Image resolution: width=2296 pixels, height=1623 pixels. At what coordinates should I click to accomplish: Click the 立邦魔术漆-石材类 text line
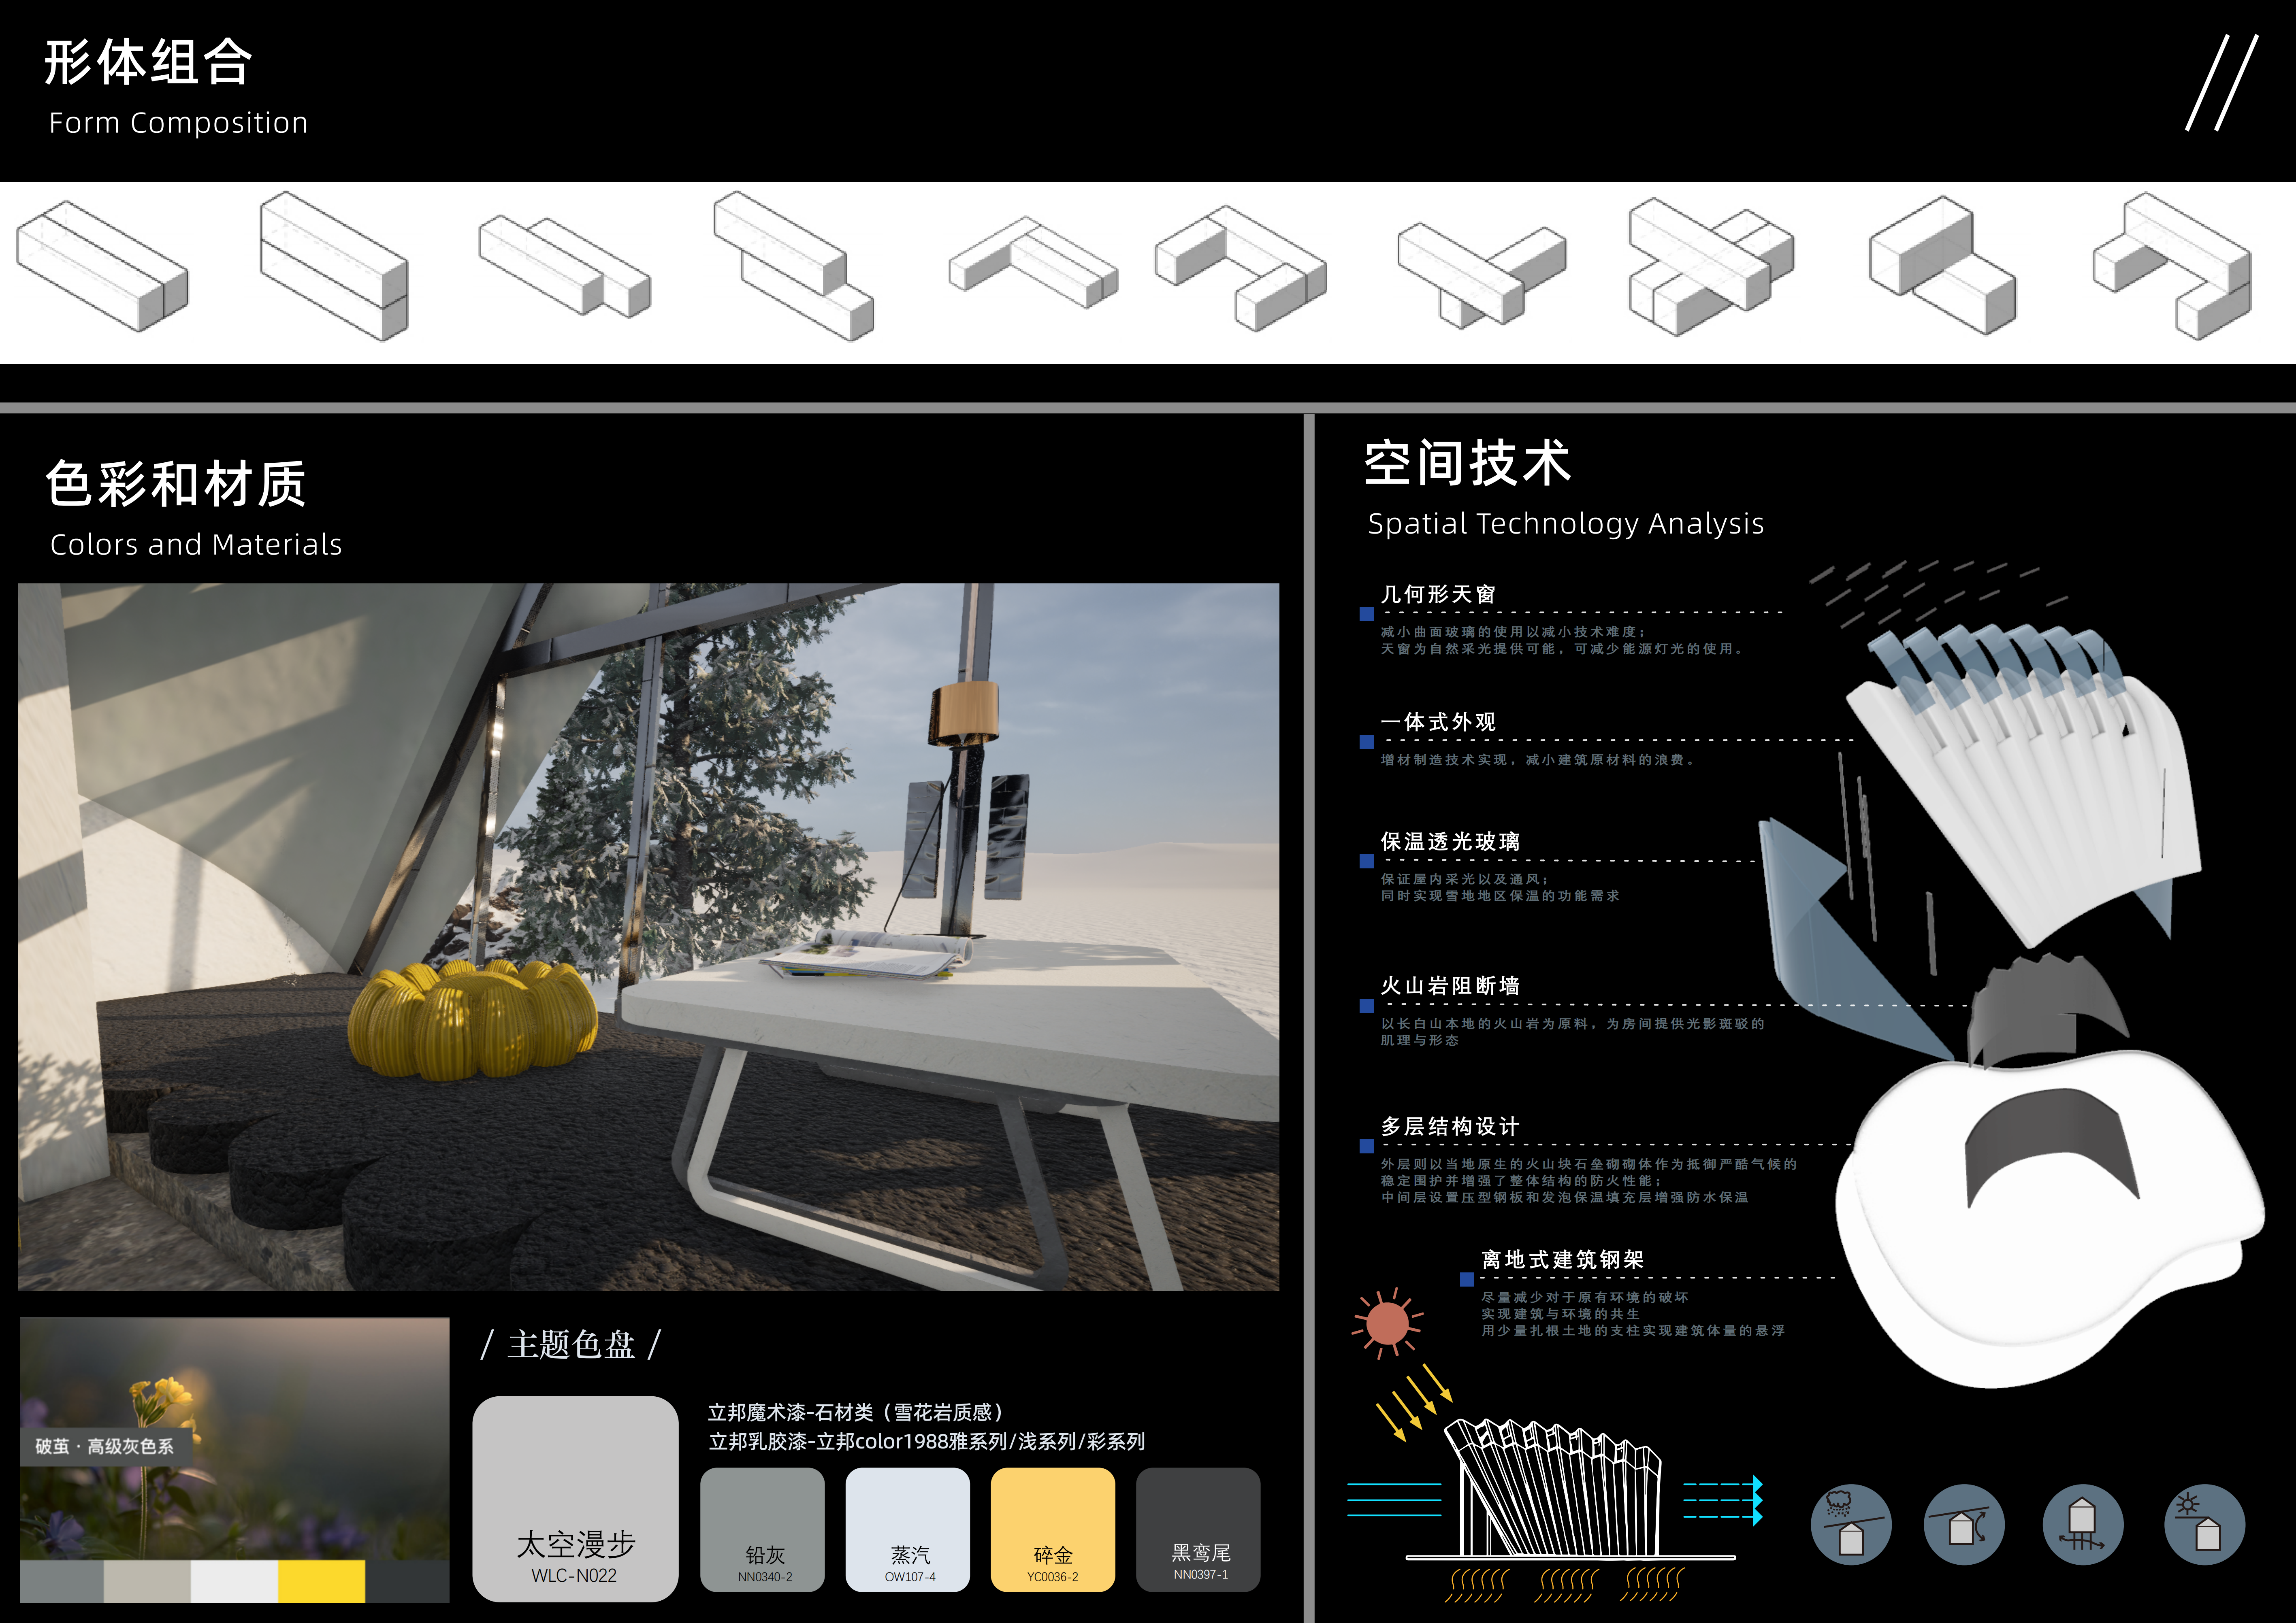pyautogui.click(x=856, y=1412)
